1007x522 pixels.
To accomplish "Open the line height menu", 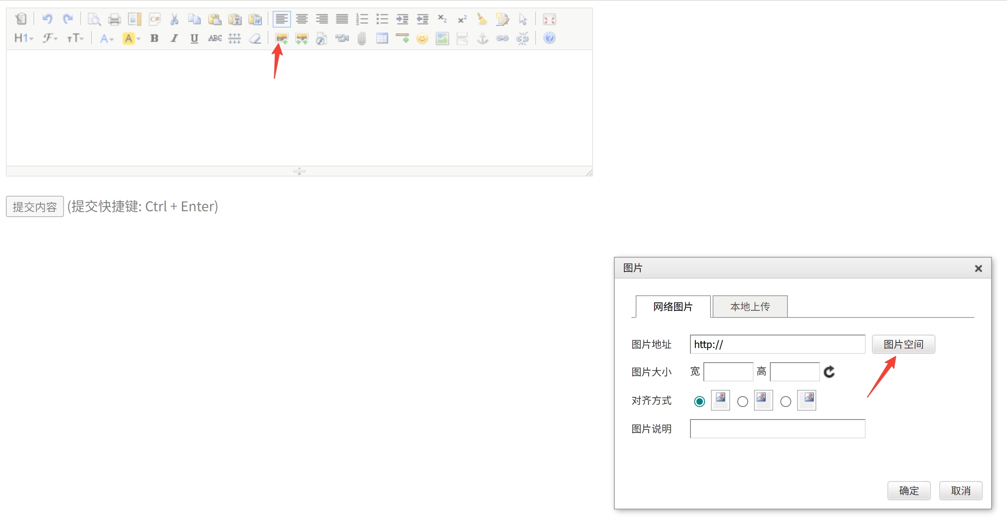I will click(x=235, y=38).
